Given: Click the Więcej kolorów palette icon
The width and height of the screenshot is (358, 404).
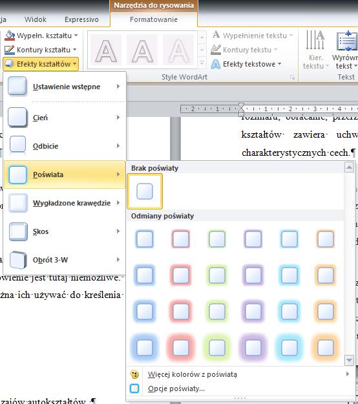Looking at the screenshot, I should 134,374.
